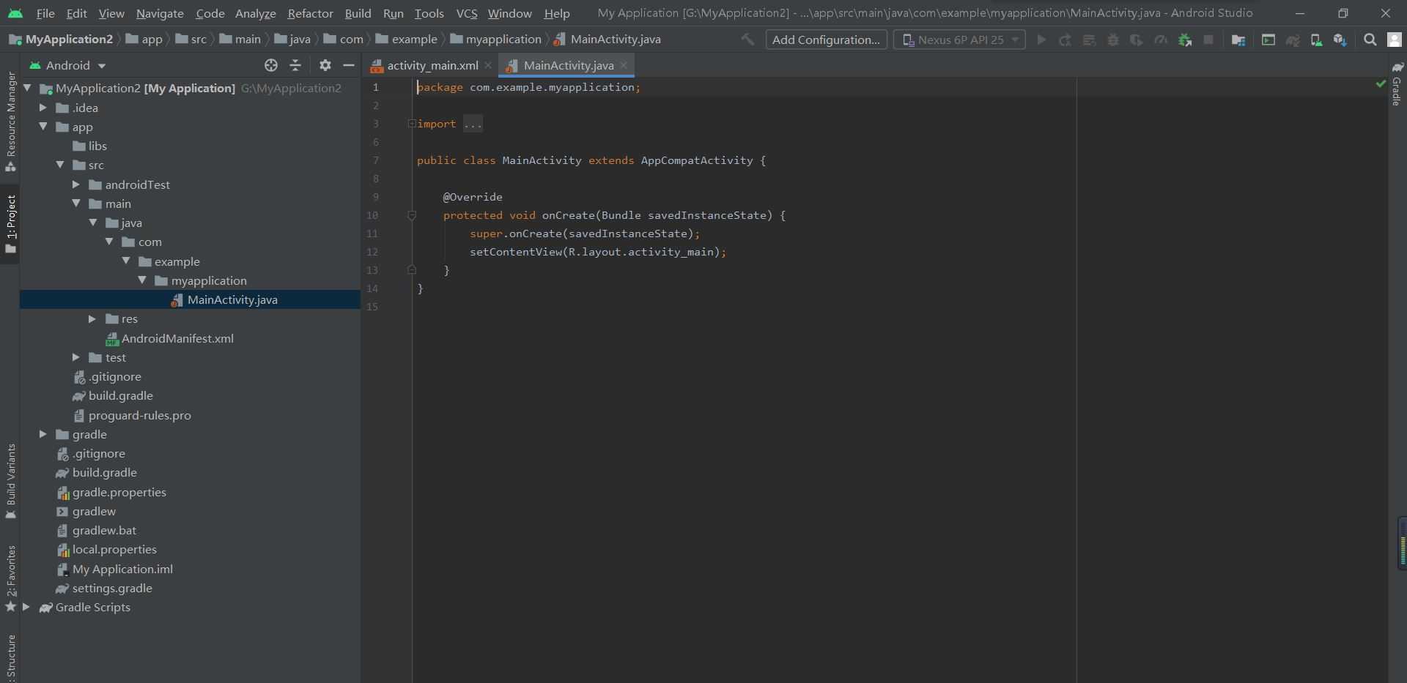Click the Stop square icon
The height and width of the screenshot is (683, 1407).
(x=1208, y=40)
